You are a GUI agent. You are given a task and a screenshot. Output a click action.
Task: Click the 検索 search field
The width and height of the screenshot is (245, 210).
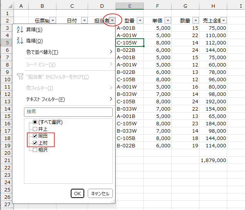[68, 112]
